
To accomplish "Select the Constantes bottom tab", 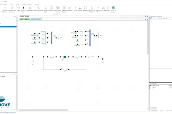I will pos(153,110).
